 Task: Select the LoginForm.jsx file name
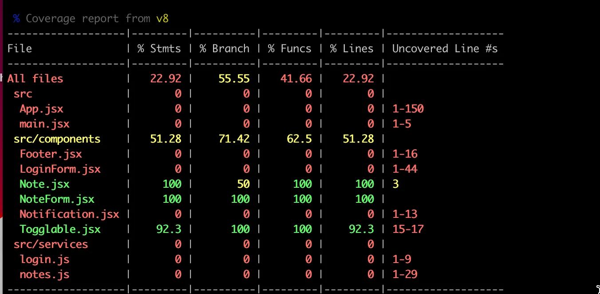pyautogui.click(x=60, y=169)
